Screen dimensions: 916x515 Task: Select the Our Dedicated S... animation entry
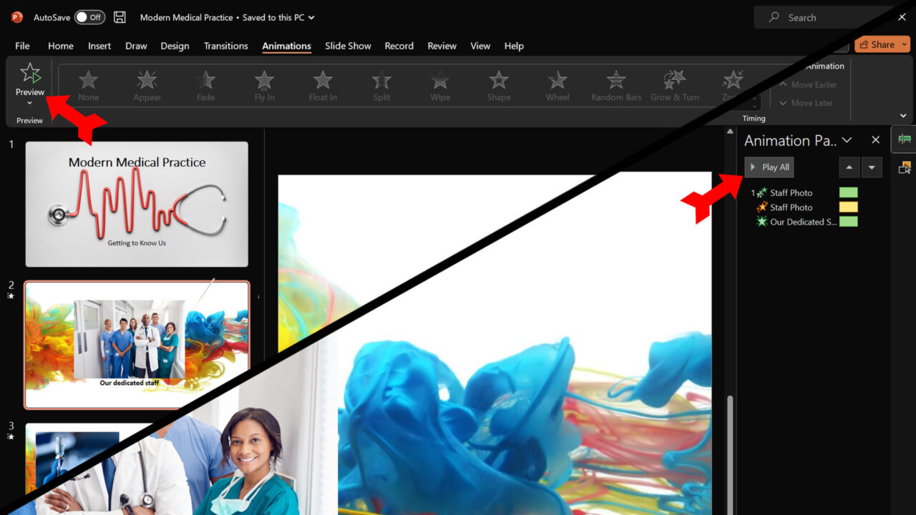coord(803,222)
